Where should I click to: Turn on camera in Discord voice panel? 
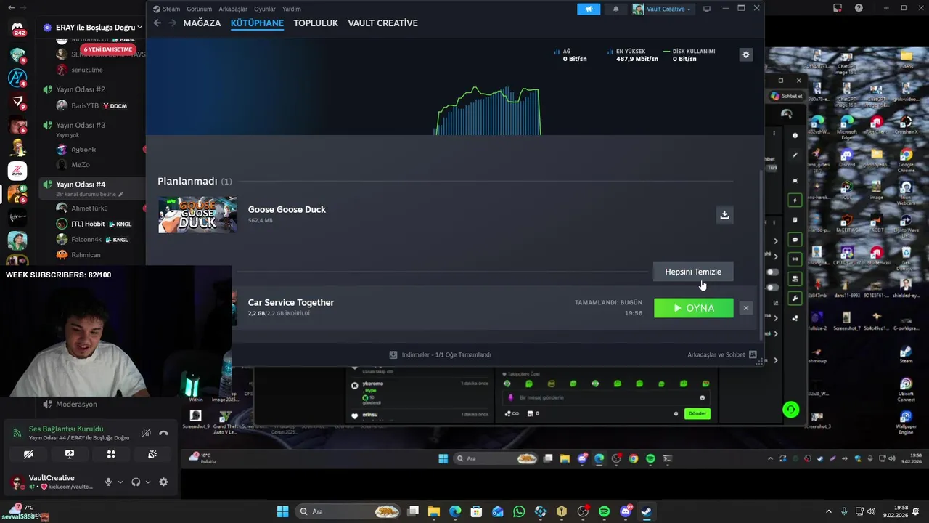(x=28, y=454)
